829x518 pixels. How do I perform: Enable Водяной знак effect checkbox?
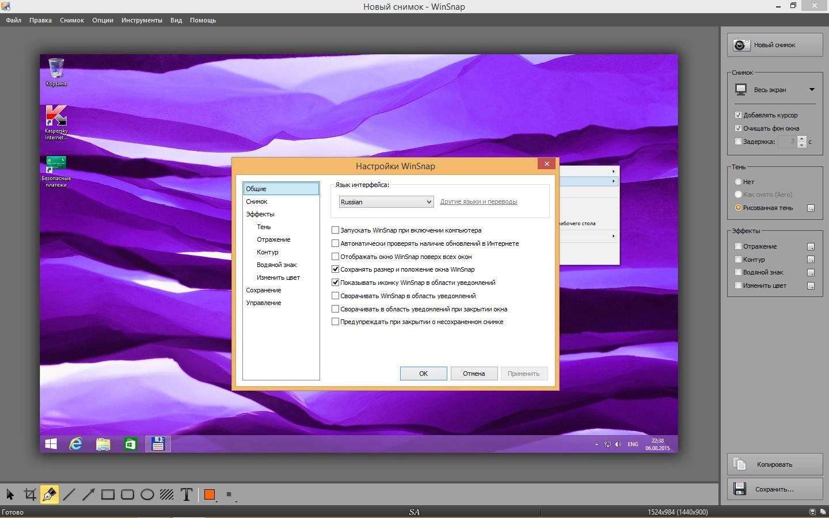(x=738, y=272)
